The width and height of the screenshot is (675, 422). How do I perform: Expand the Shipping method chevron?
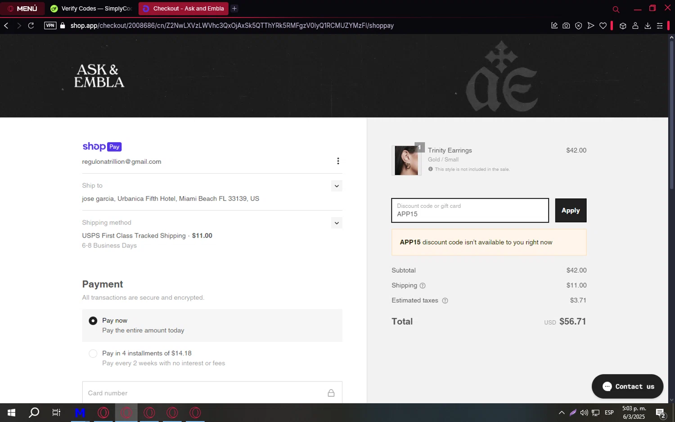click(337, 223)
